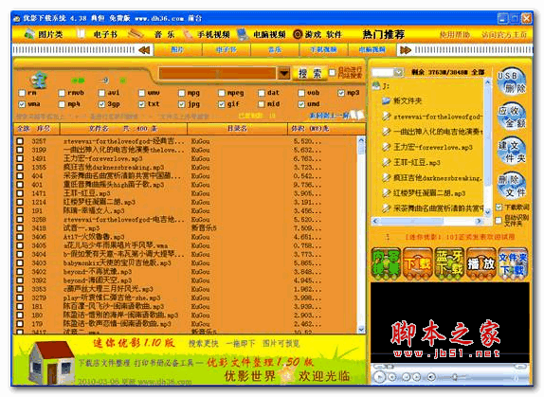Switch to the 电脑视频 tab
544x397 pixels.
point(372,50)
